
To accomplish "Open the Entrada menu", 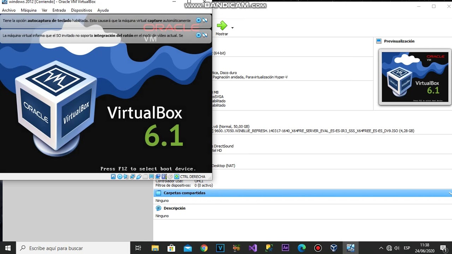I will (59, 10).
